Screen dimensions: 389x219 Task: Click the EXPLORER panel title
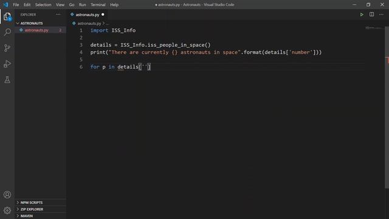29,15
